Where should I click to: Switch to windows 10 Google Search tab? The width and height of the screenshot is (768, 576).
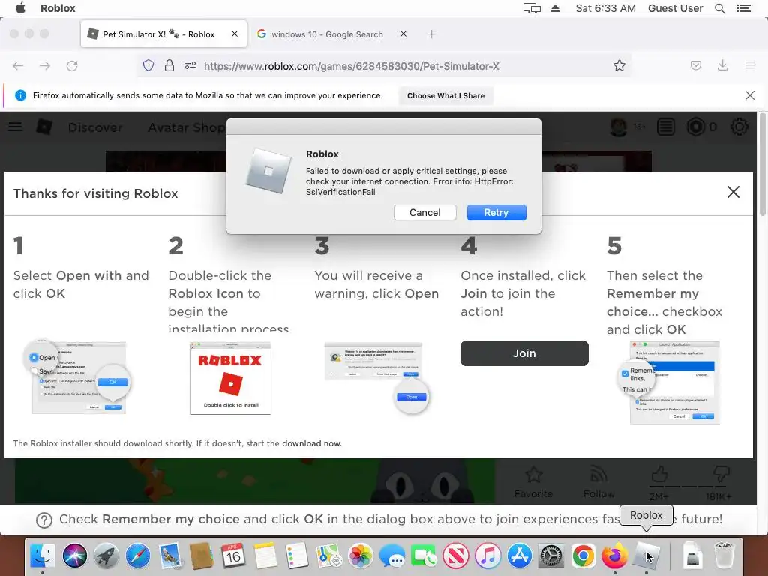pos(327,34)
